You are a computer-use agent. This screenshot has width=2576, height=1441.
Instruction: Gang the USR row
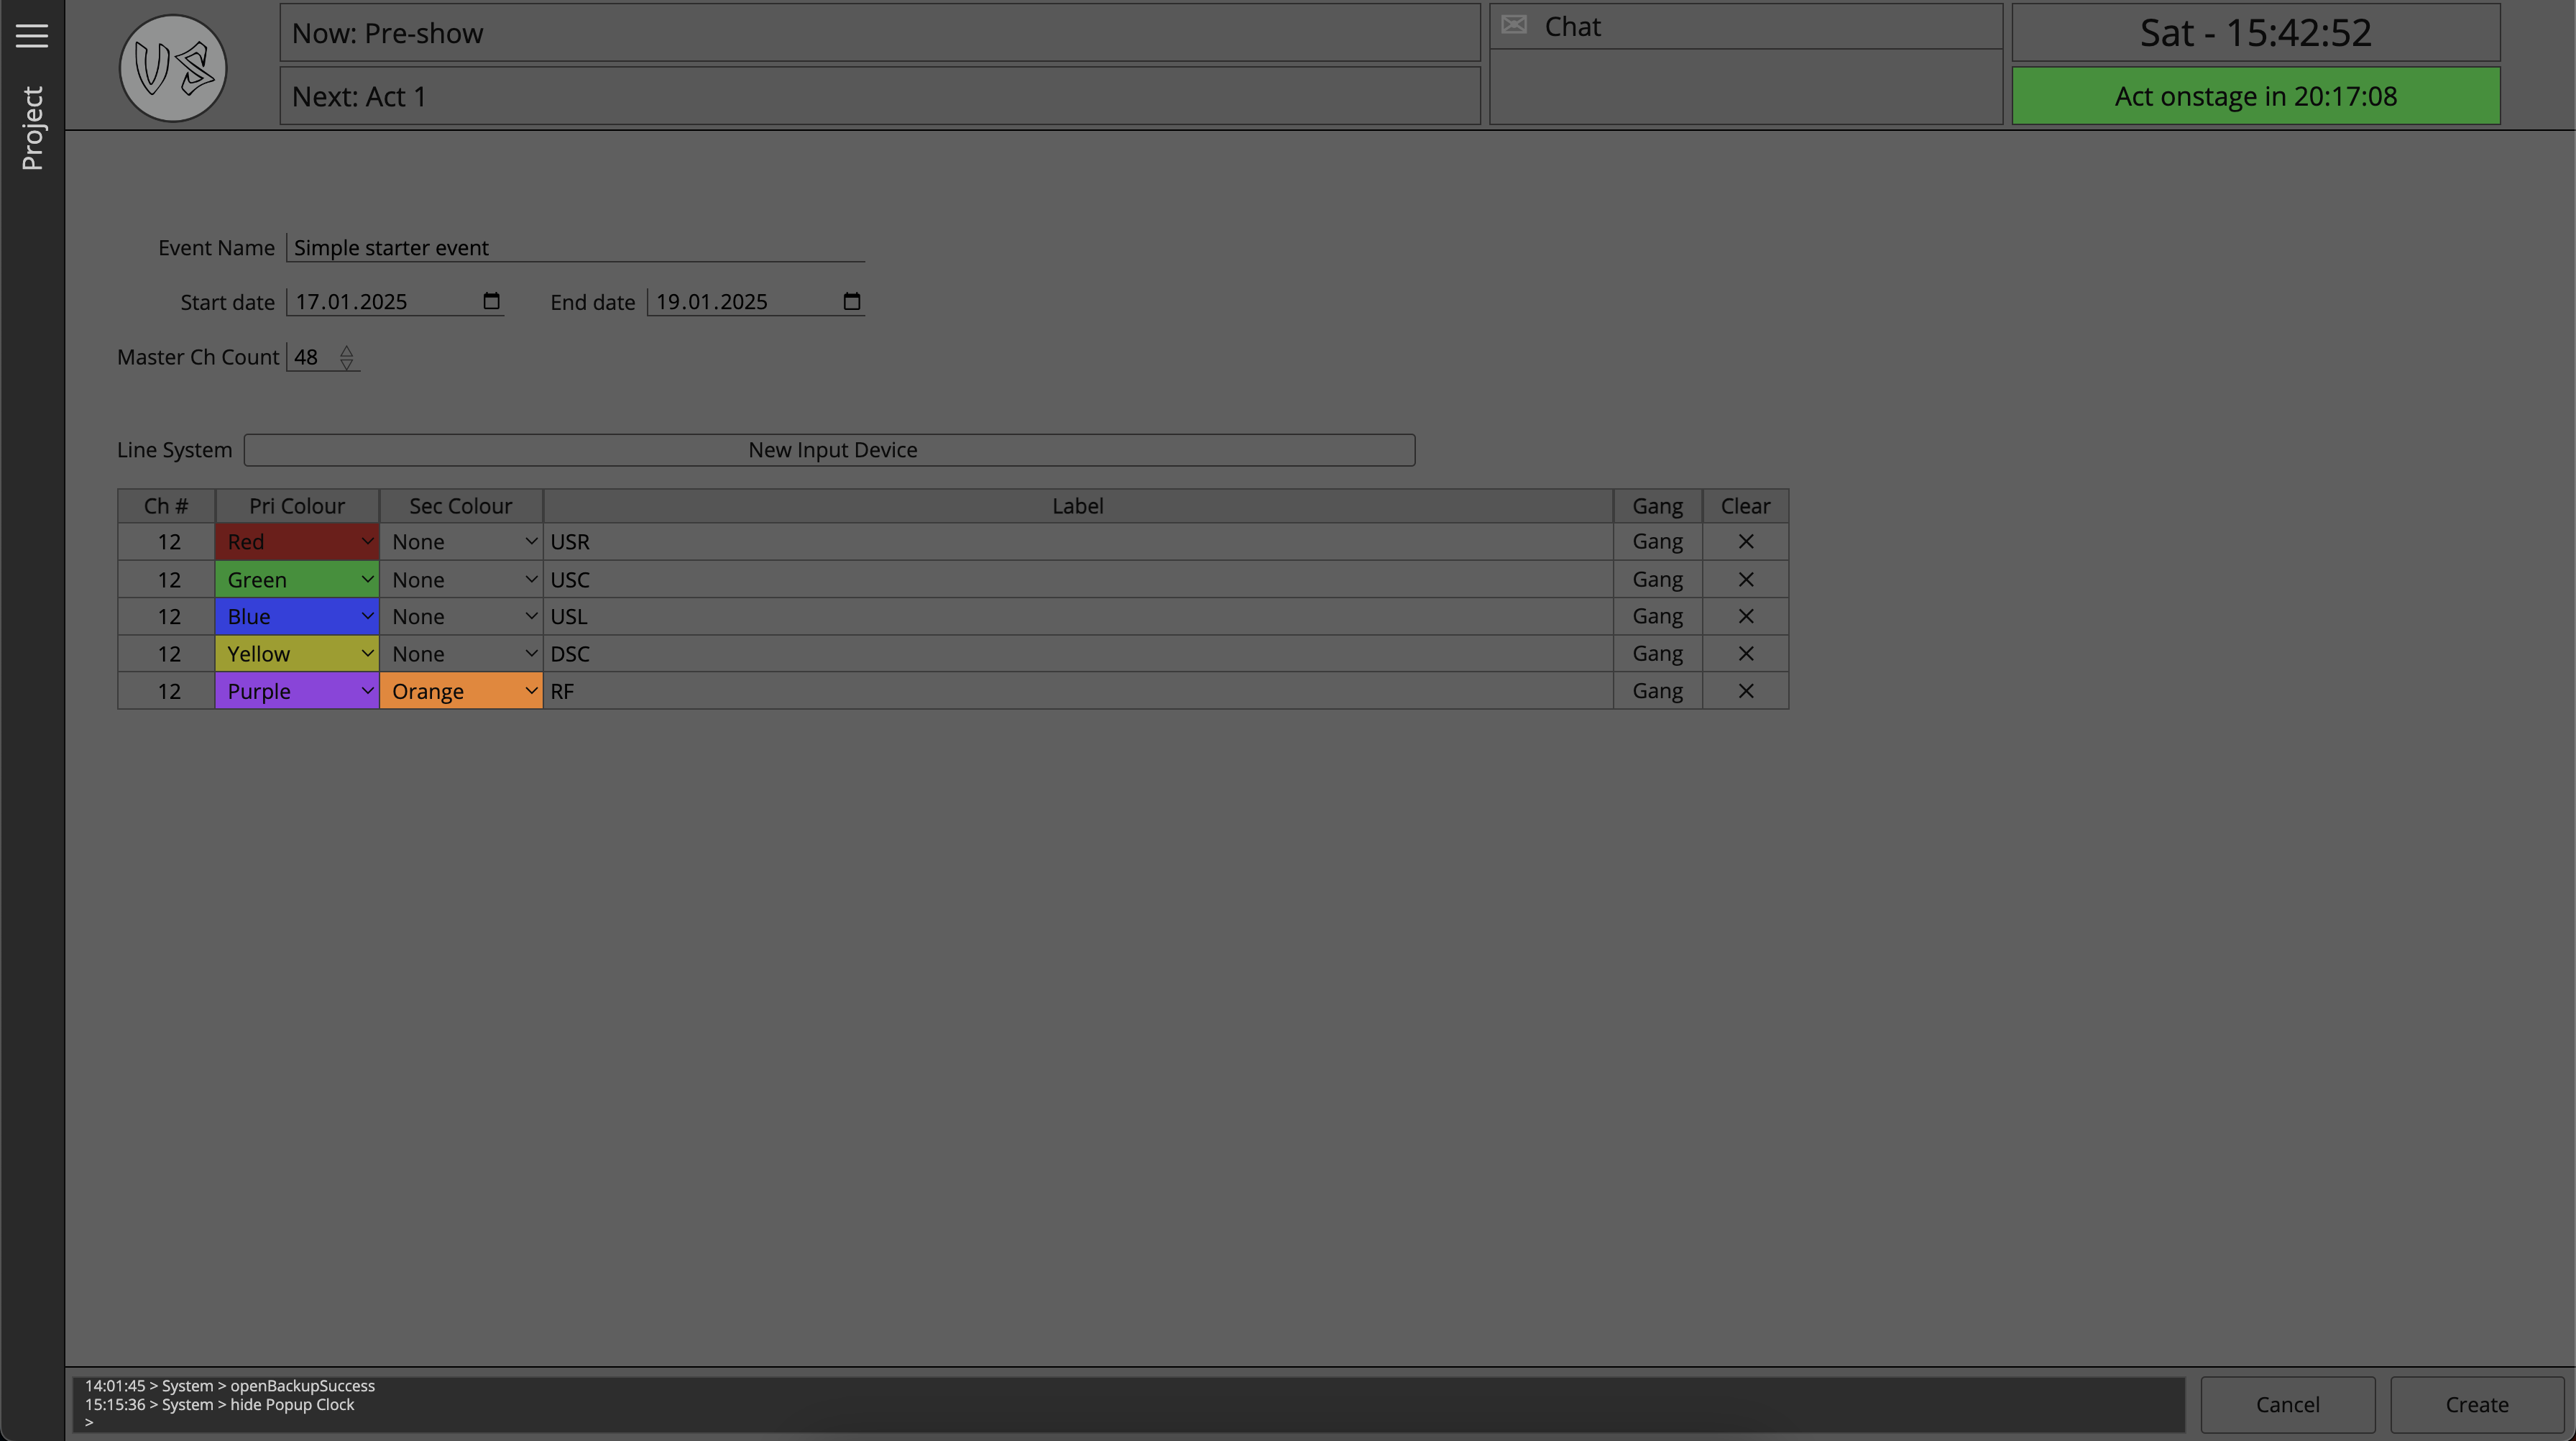(x=1658, y=541)
